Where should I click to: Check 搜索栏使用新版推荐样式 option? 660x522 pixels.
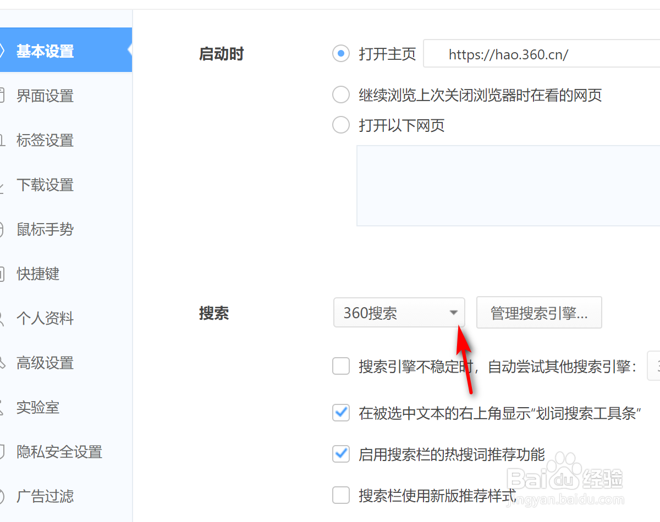click(341, 496)
